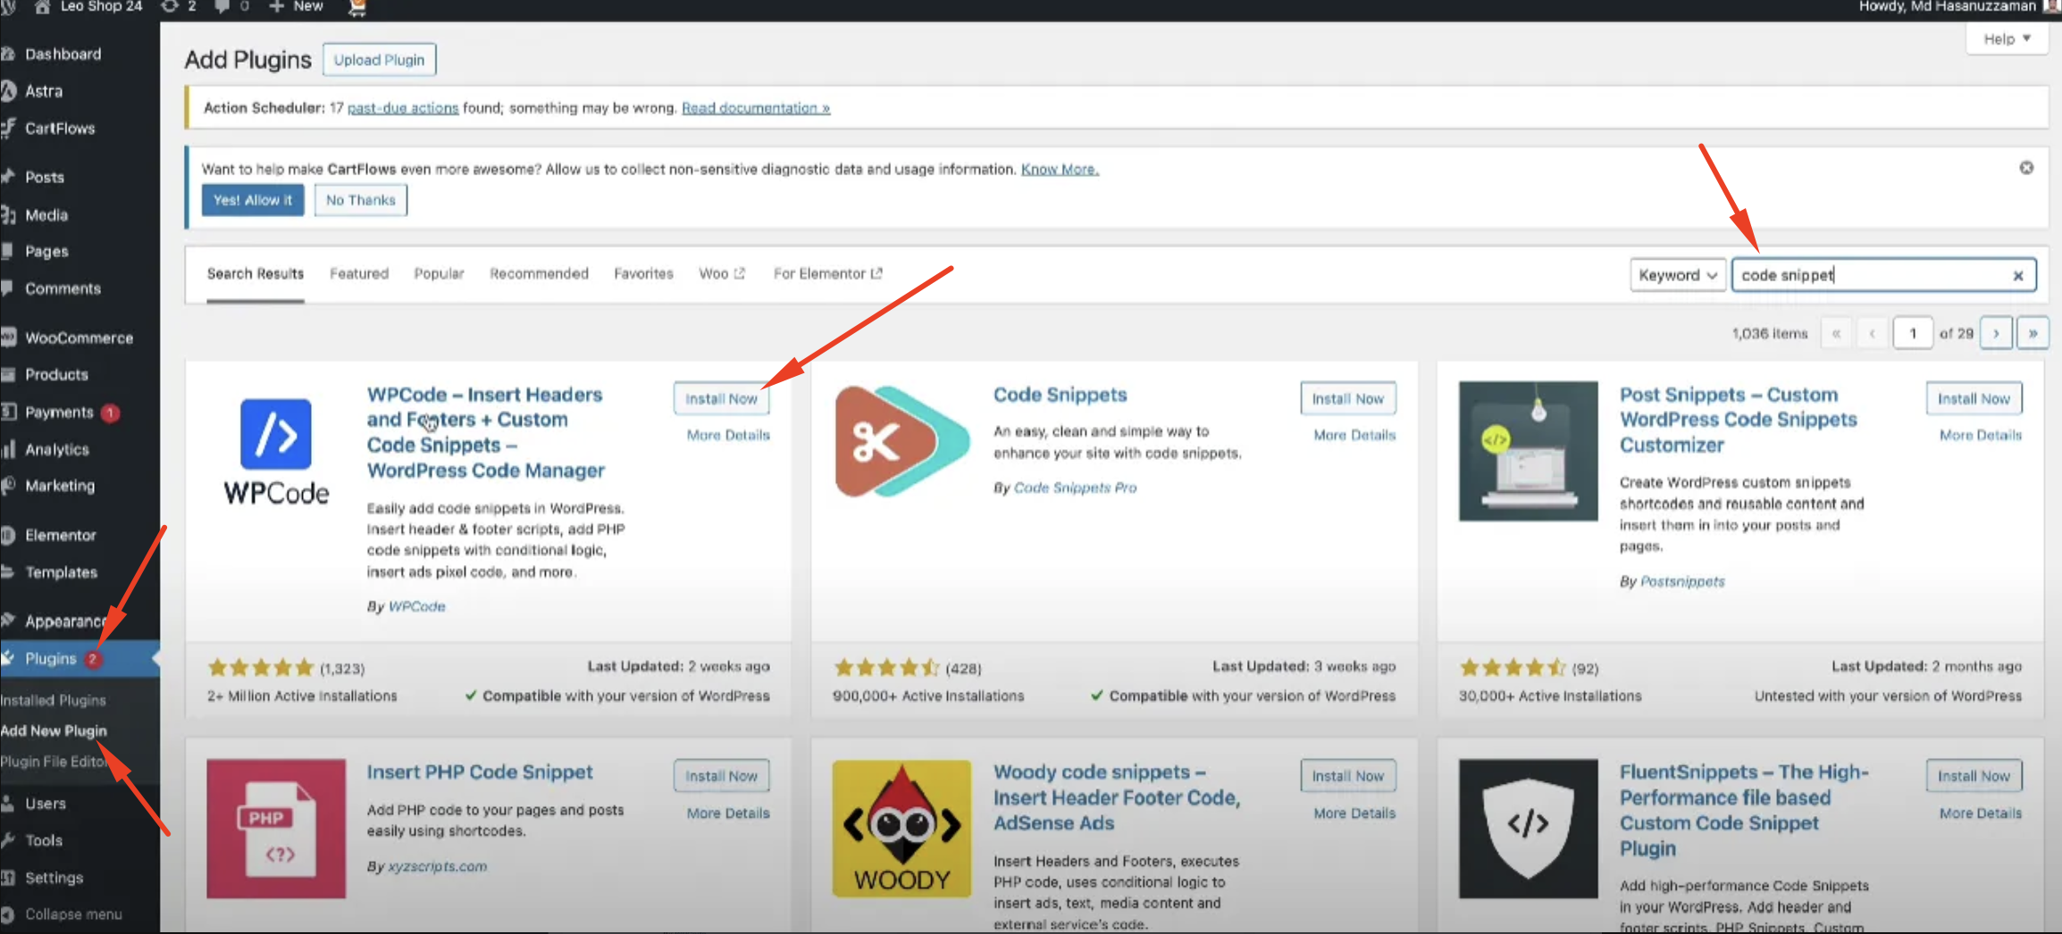Open the Astra theme menu in the sidebar
Screen dimensions: 2062x934
pos(43,91)
